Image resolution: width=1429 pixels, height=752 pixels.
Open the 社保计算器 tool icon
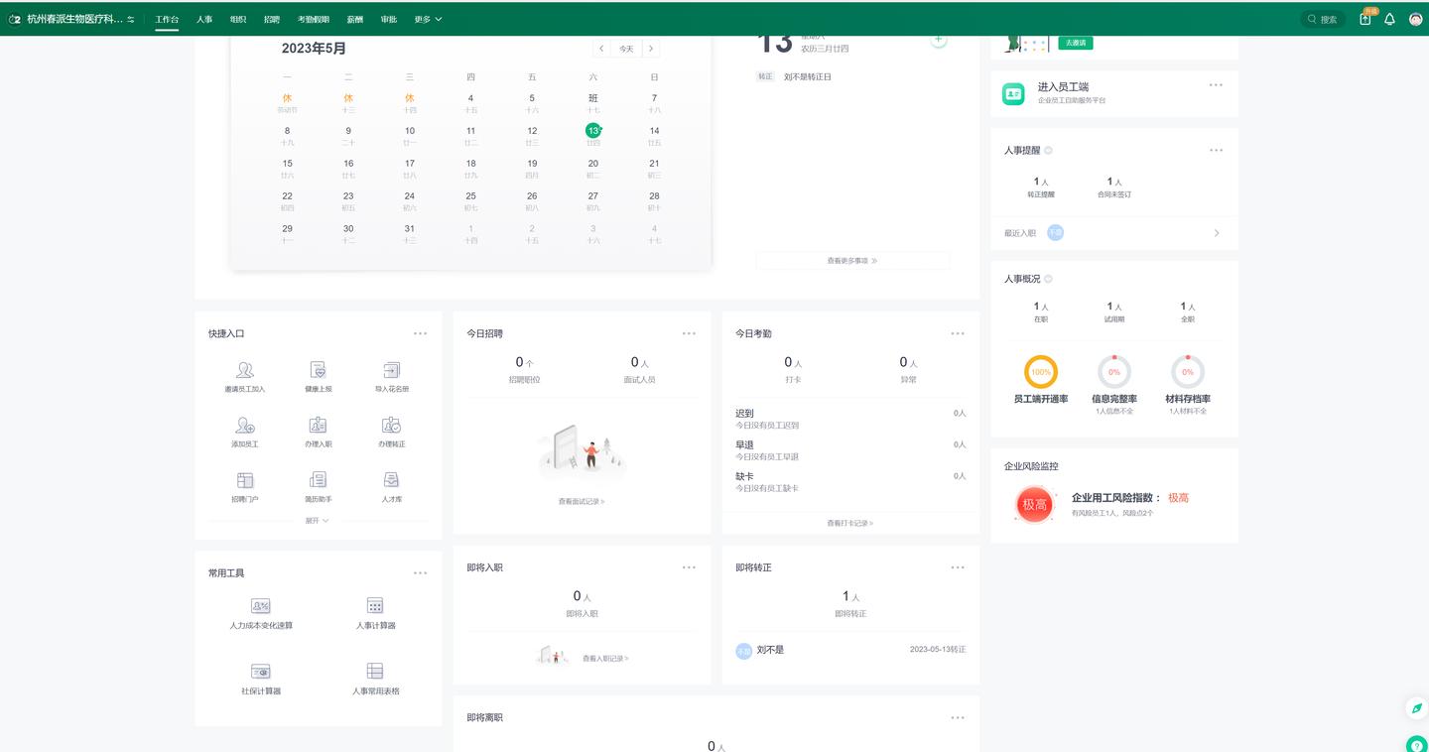261,672
